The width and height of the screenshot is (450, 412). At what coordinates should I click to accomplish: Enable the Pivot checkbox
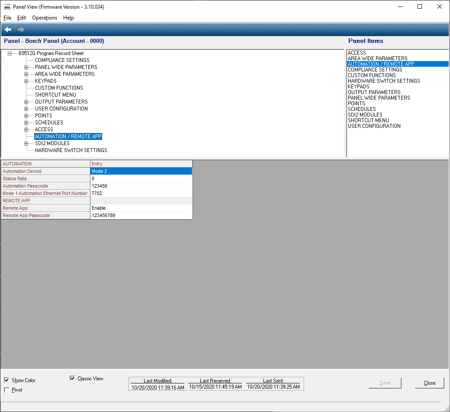tap(7, 389)
